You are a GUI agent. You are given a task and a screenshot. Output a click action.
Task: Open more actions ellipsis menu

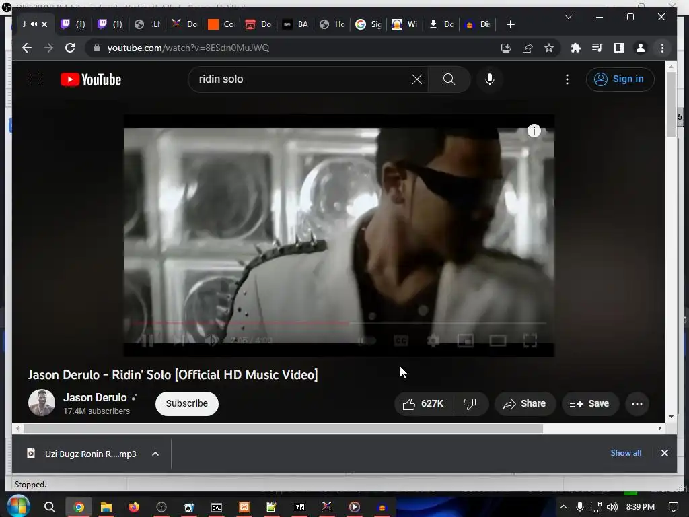637,404
